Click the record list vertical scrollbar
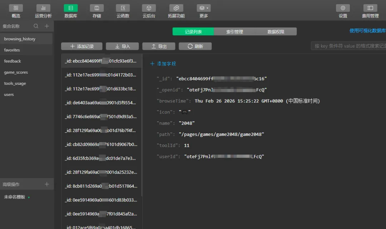The height and width of the screenshot is (229, 386). (x=142, y=126)
